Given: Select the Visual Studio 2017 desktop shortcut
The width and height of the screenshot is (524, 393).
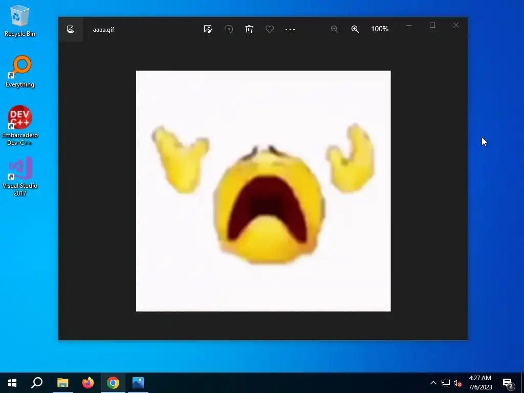Looking at the screenshot, I should click(x=20, y=176).
